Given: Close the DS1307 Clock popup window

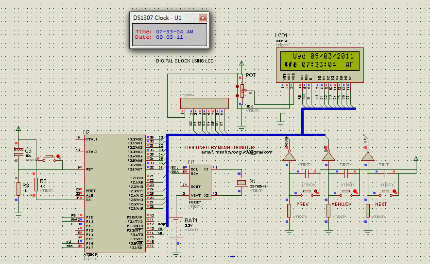Looking at the screenshot, I should tap(203, 18).
